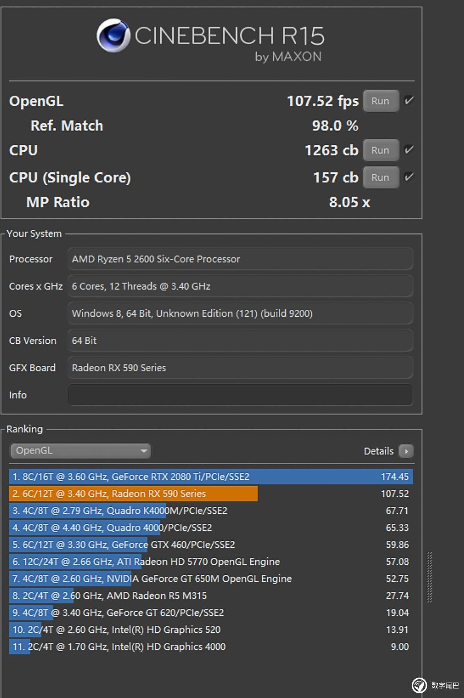This screenshot has width=464, height=698.
Task: Run the CPU benchmark
Action: tap(380, 150)
